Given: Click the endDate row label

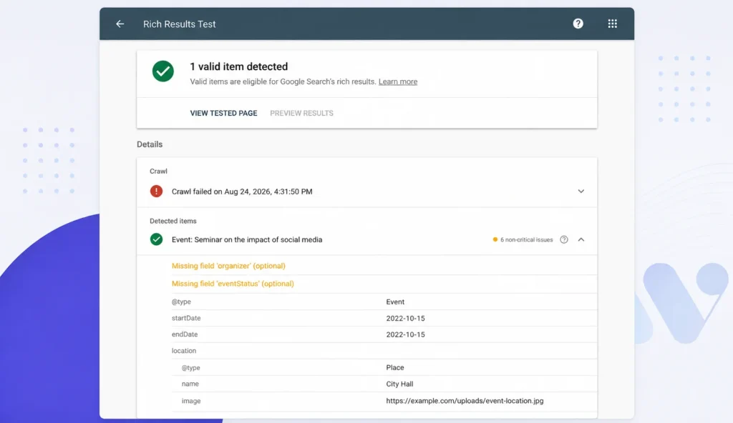Looking at the screenshot, I should point(184,334).
